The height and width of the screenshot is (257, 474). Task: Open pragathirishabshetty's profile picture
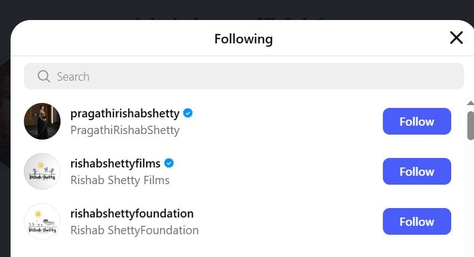(x=42, y=121)
